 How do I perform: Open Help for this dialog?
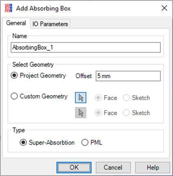click(153, 167)
